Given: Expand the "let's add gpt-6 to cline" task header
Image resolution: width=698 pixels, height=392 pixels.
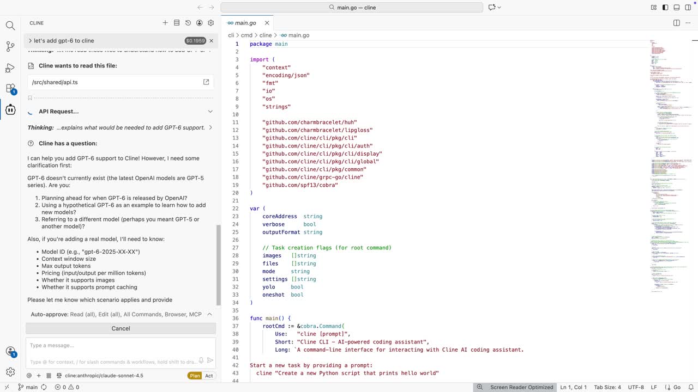Looking at the screenshot, I should (31, 41).
